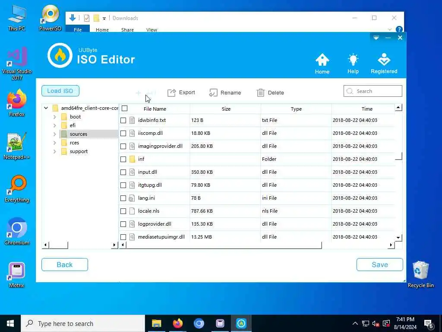Viewport: 442px width, 332px height.
Task: Click the Load ISO button
Action: (60, 91)
